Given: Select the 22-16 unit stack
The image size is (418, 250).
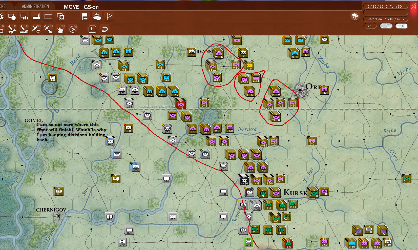Looking at the screenshot, I should click(x=269, y=104).
